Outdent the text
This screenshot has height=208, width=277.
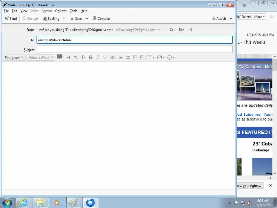pyautogui.click(x=135, y=57)
